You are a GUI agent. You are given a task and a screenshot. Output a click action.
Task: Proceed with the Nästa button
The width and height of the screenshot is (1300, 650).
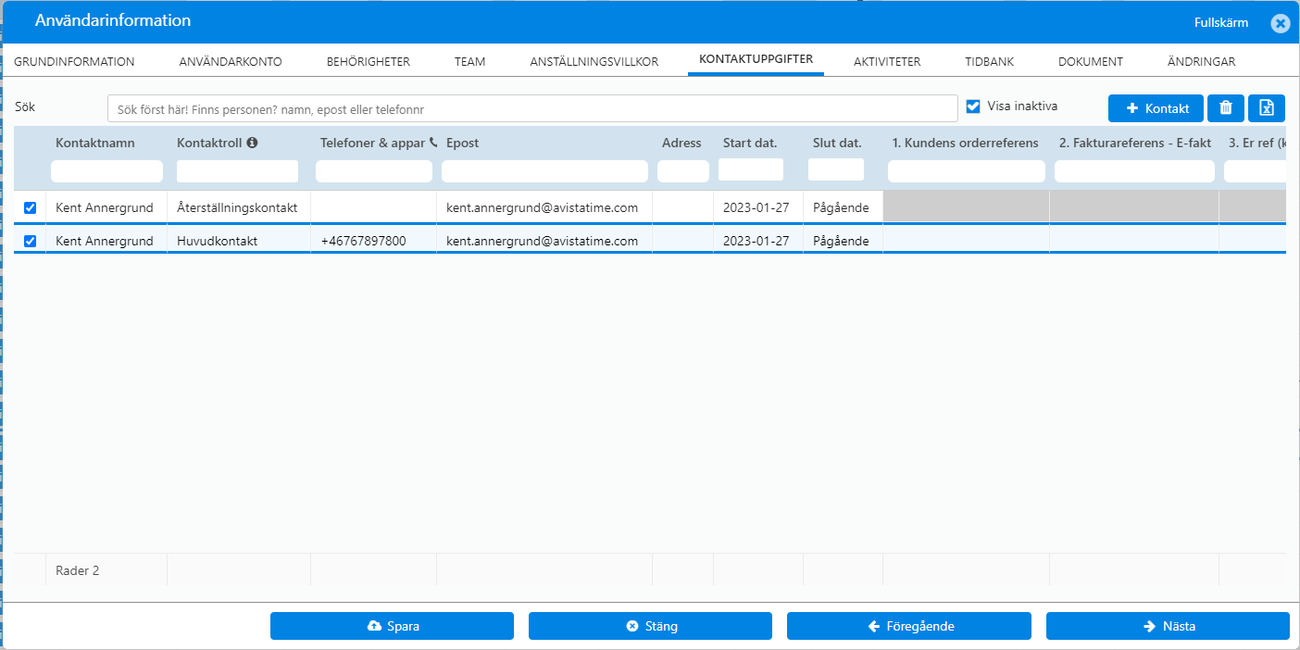point(1168,626)
